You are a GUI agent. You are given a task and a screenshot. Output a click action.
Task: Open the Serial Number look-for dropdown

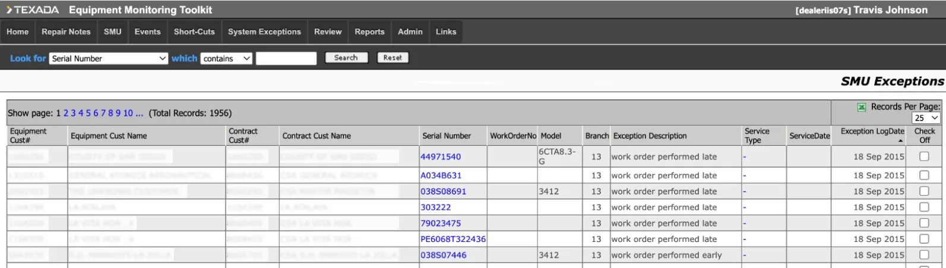point(109,58)
